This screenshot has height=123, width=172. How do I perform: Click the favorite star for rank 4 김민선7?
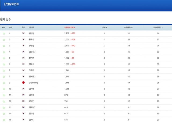(4, 52)
